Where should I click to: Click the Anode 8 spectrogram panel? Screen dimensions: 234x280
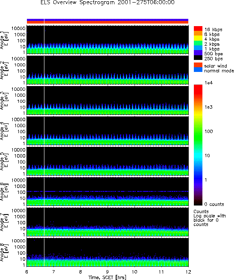pos(108,252)
